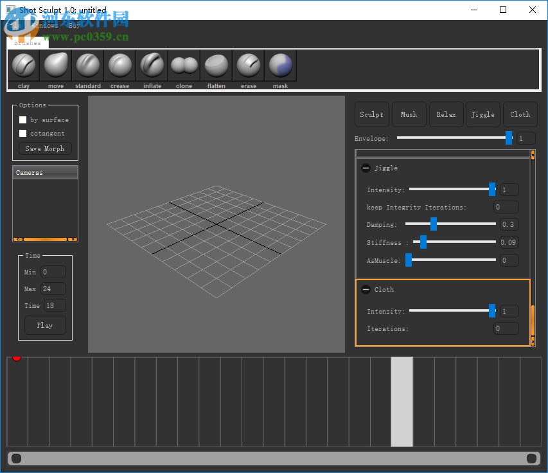
Task: Select the move brush
Action: click(x=56, y=66)
